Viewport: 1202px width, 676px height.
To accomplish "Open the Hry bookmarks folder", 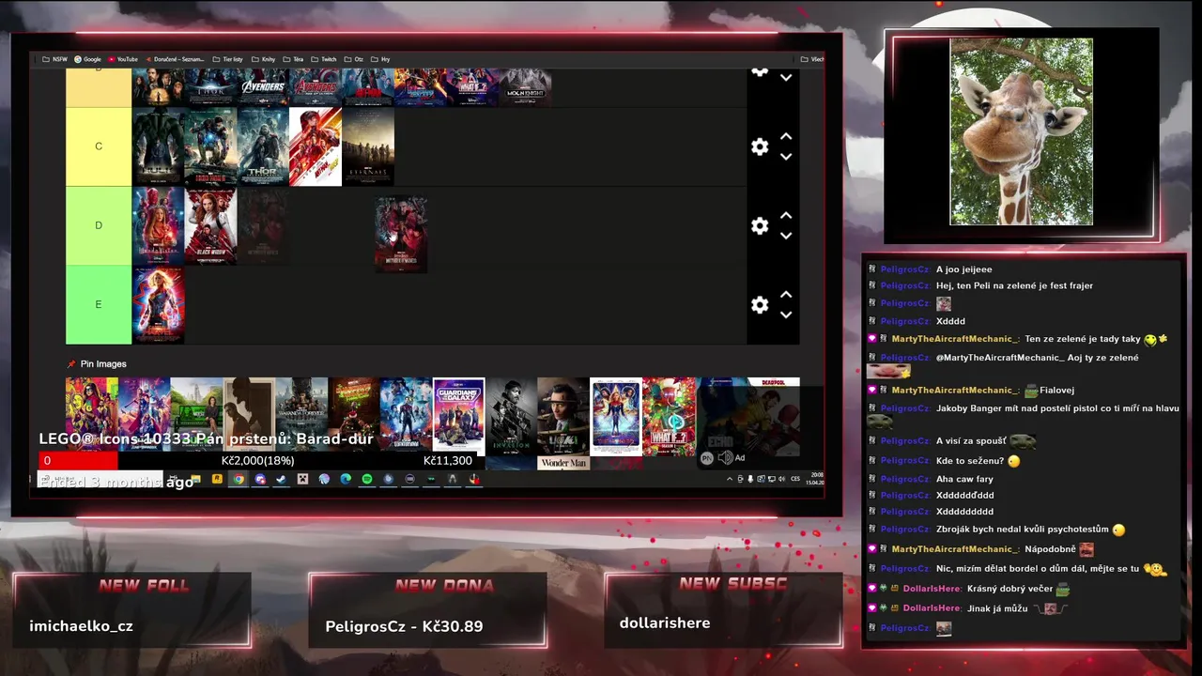I will click(x=380, y=59).
